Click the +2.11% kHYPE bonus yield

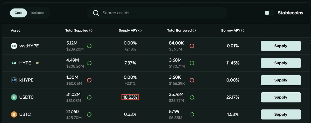tap(130, 83)
